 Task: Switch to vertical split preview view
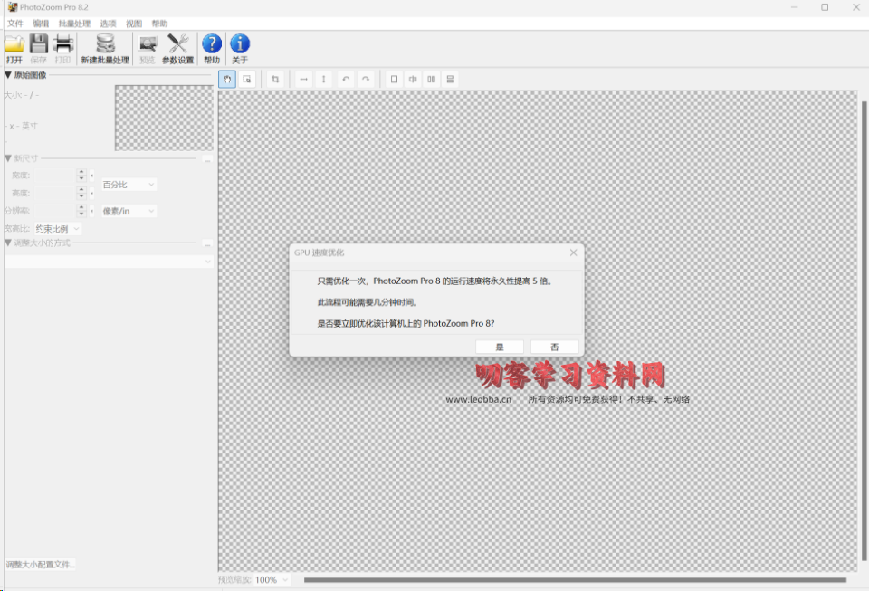[413, 80]
